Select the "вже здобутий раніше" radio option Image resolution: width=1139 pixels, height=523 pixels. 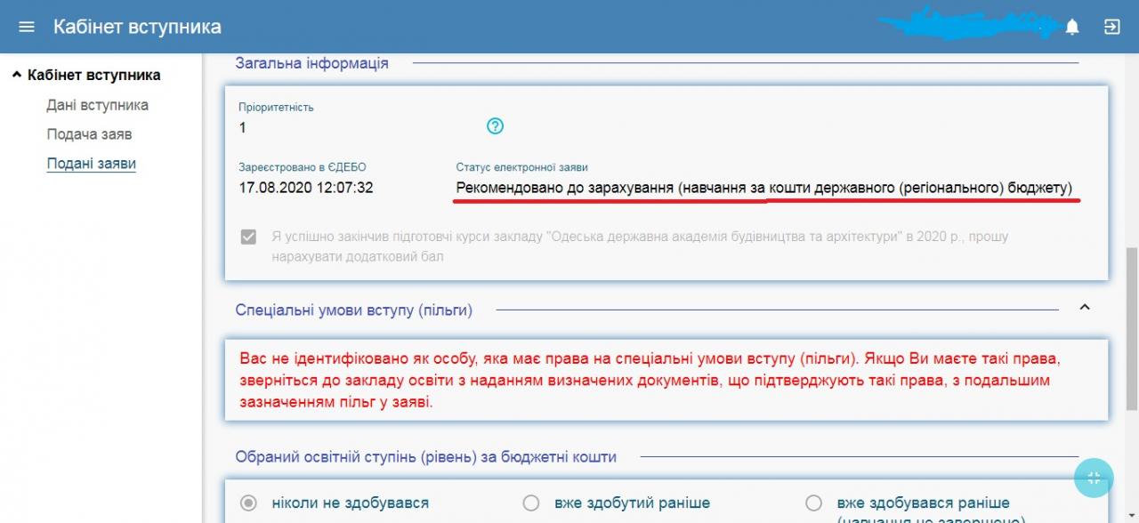click(531, 503)
